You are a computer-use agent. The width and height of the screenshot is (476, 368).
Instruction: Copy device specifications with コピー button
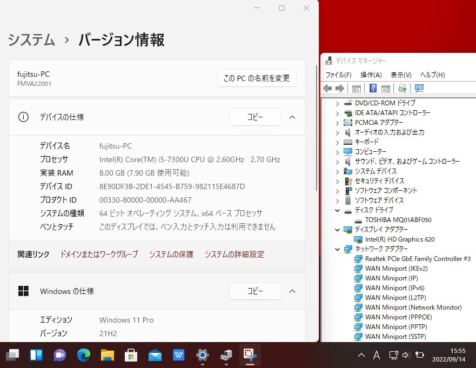pyautogui.click(x=255, y=117)
